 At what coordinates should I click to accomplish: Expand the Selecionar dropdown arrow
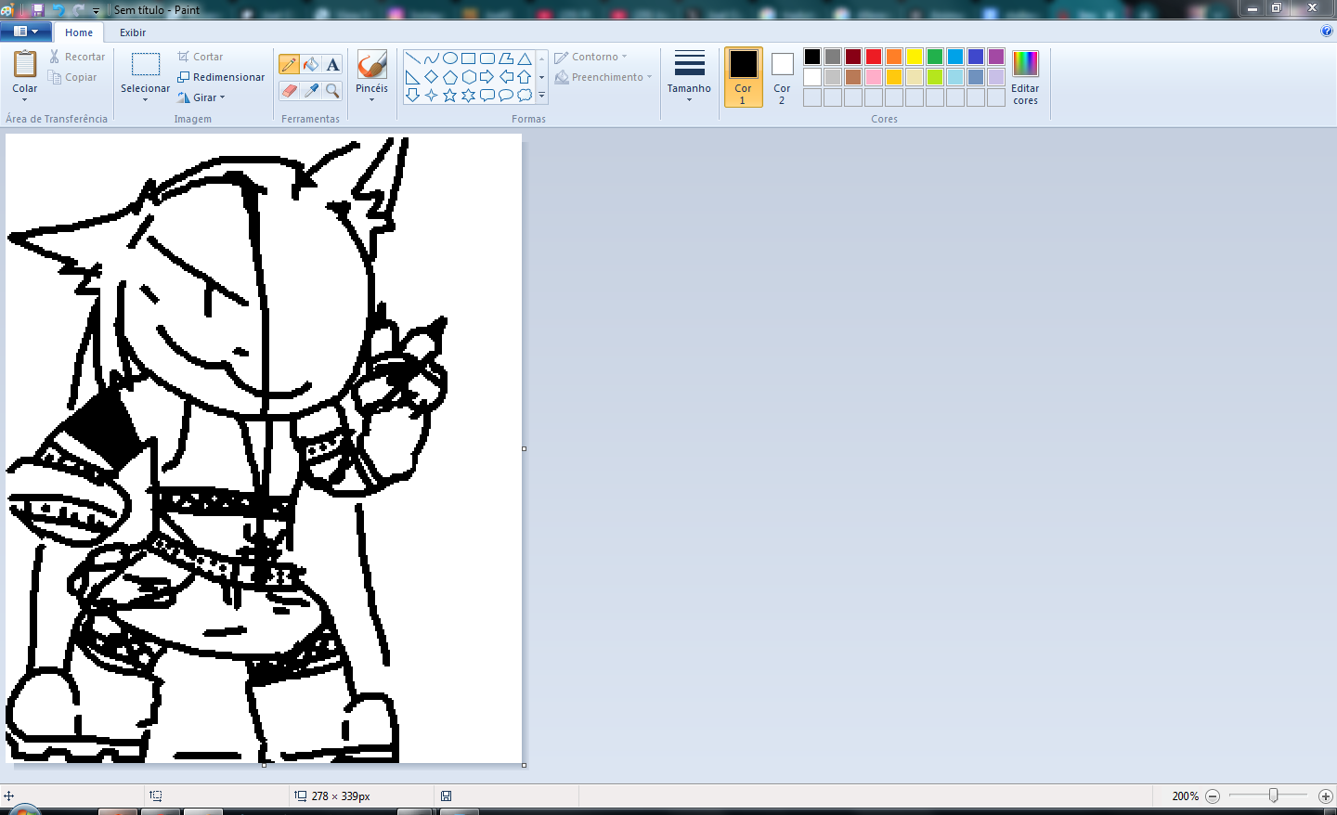pyautogui.click(x=146, y=99)
